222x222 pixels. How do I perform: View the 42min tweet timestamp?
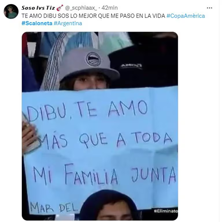tap(110, 8)
